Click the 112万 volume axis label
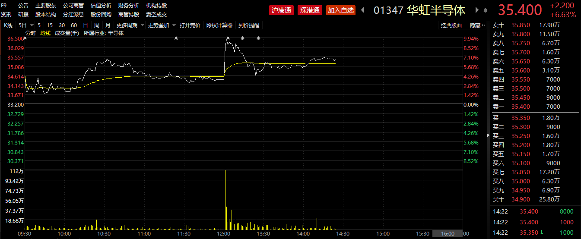The width and height of the screenshot is (581, 239). click(16, 171)
